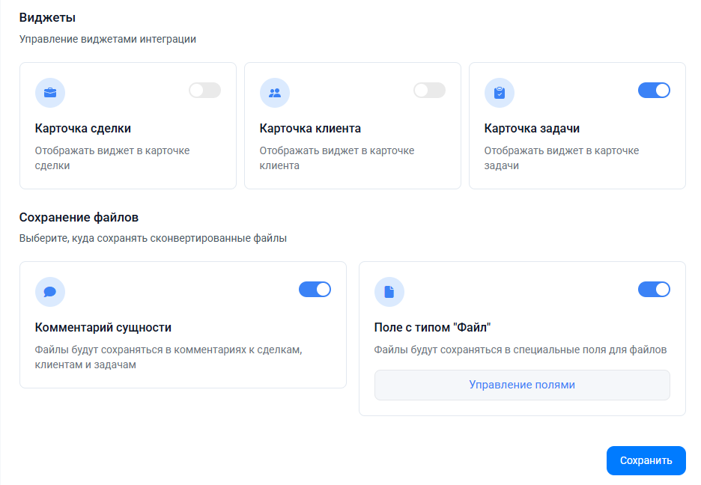Turn off the Поле с типом "Файл" toggle
701x485 pixels.
(x=654, y=290)
